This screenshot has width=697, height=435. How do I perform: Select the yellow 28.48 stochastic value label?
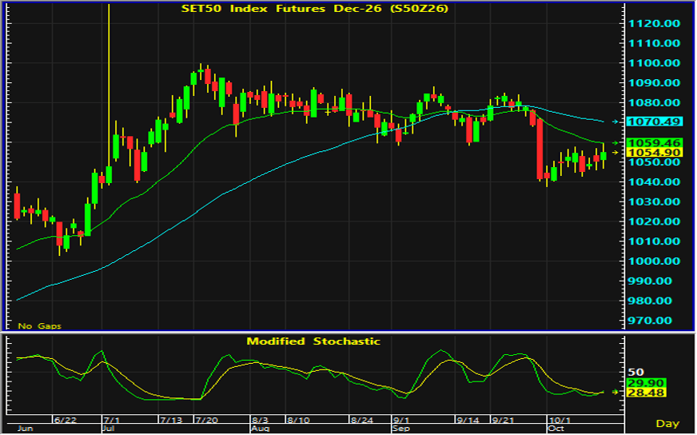[x=646, y=393]
